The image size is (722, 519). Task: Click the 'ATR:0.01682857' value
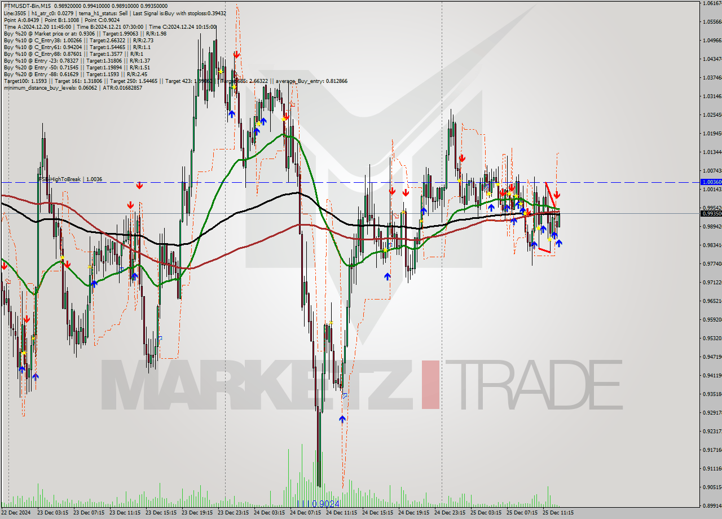pyautogui.click(x=122, y=87)
